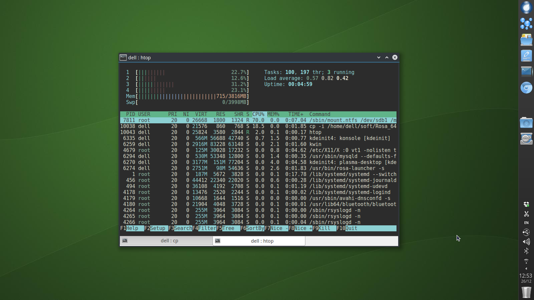Open the USB device notifier tray icon
This screenshot has width=534, height=300.
[x=526, y=232]
